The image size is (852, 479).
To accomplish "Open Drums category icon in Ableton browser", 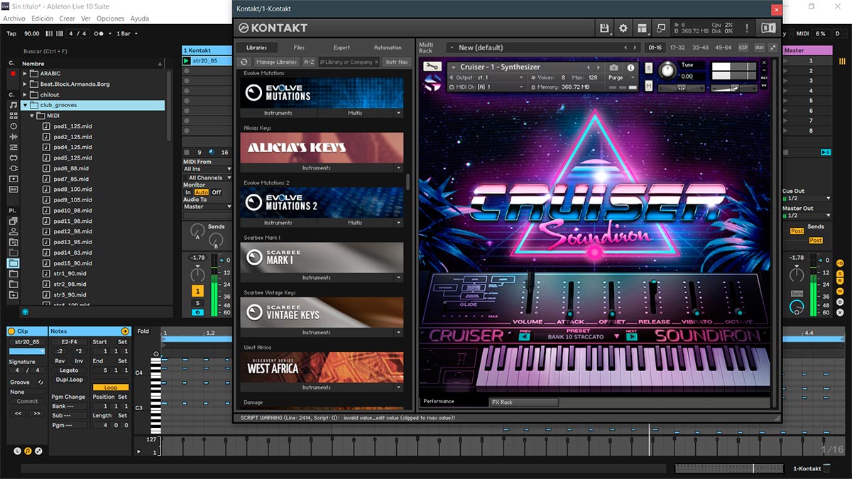I will pos(13,116).
